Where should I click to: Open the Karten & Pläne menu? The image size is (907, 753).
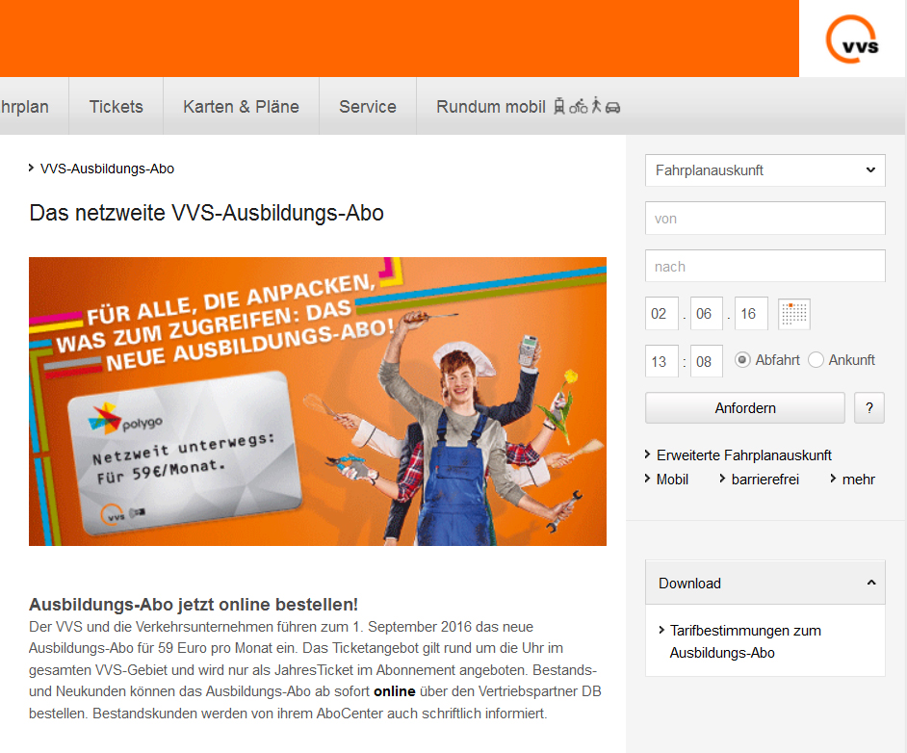pyautogui.click(x=241, y=107)
